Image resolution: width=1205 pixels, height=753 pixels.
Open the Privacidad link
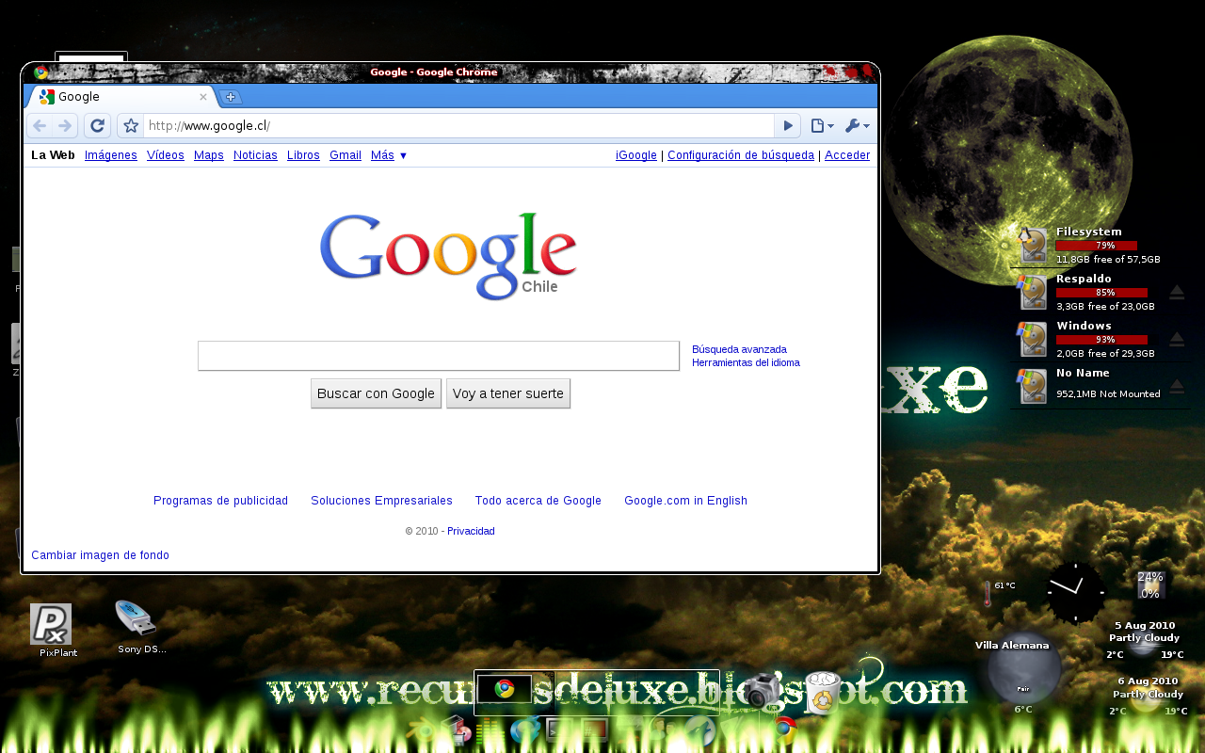point(471,531)
